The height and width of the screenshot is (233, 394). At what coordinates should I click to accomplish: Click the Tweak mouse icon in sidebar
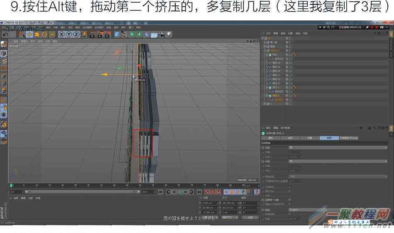pos(3,108)
